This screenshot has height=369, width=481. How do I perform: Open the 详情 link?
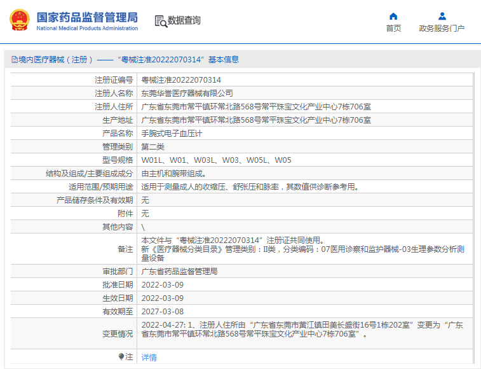[149, 358]
